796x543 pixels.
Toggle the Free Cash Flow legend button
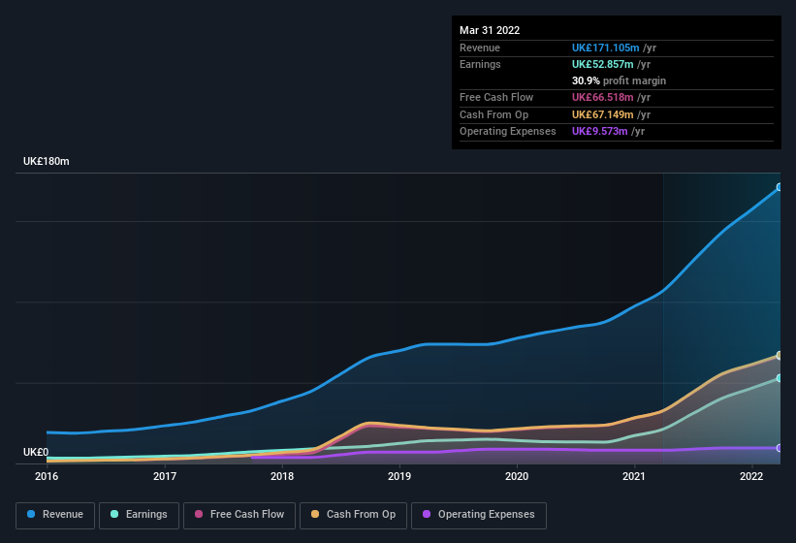point(239,515)
